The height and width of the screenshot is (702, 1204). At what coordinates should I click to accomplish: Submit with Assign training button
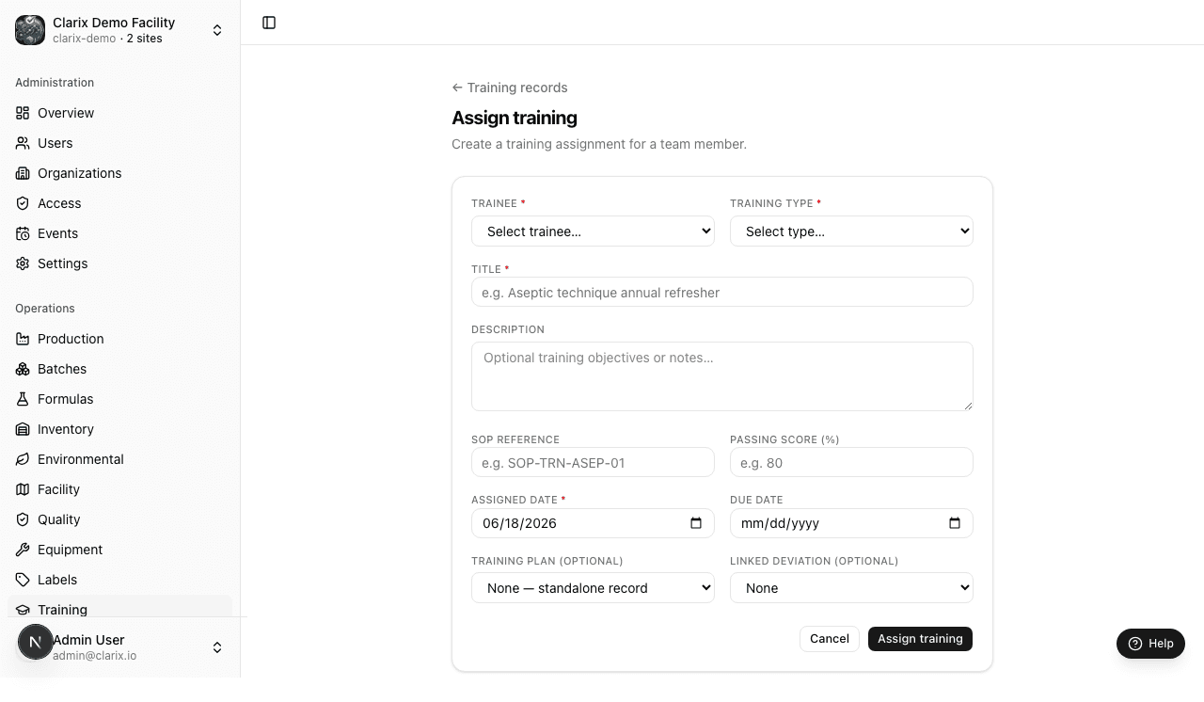click(920, 639)
